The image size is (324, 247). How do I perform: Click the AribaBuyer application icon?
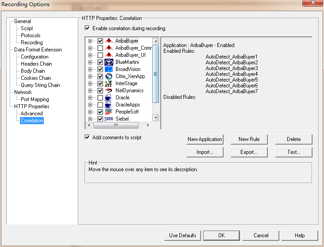point(109,41)
